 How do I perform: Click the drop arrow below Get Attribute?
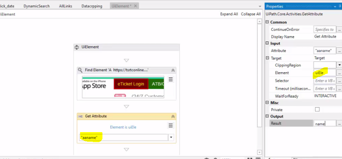point(126,149)
